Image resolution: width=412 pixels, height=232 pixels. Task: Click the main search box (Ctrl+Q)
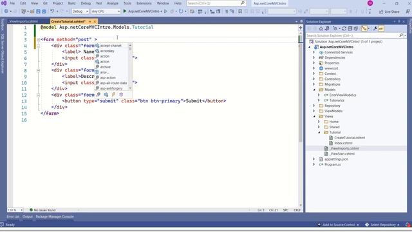[216, 3]
